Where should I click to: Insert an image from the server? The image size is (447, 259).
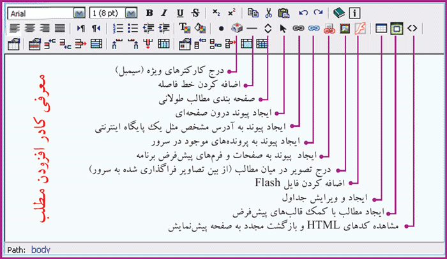[x=345, y=28]
